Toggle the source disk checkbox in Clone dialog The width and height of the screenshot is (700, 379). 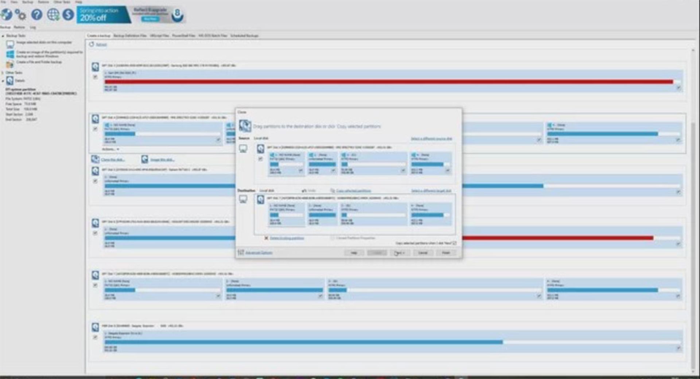coord(260,159)
